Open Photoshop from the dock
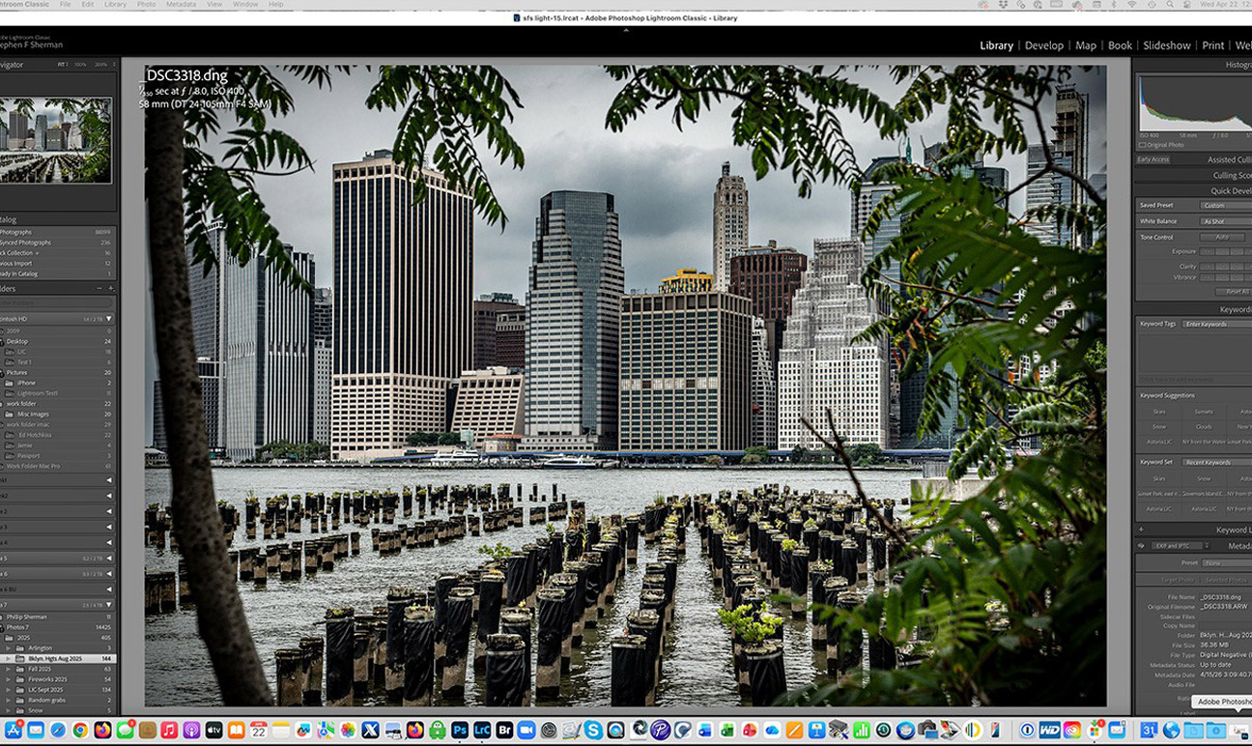 [460, 731]
